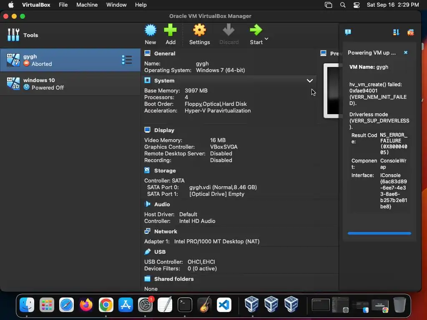Click the date and time in menu bar

tap(393, 5)
